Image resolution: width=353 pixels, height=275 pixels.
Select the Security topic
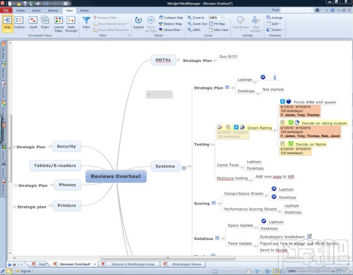66,147
